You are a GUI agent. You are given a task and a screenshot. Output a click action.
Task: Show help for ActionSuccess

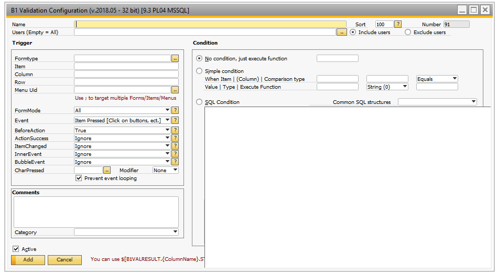click(x=175, y=138)
